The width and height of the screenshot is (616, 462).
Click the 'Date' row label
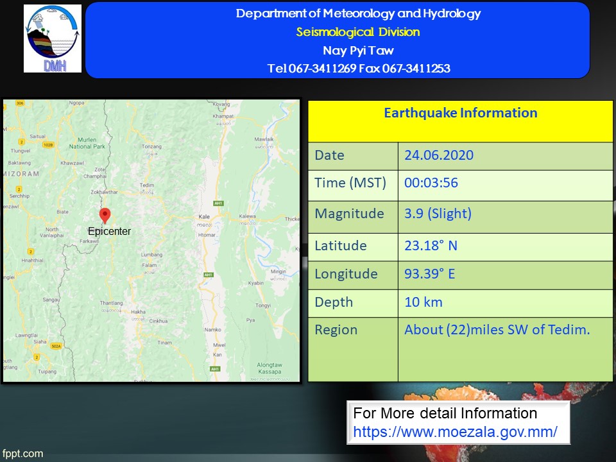point(329,155)
